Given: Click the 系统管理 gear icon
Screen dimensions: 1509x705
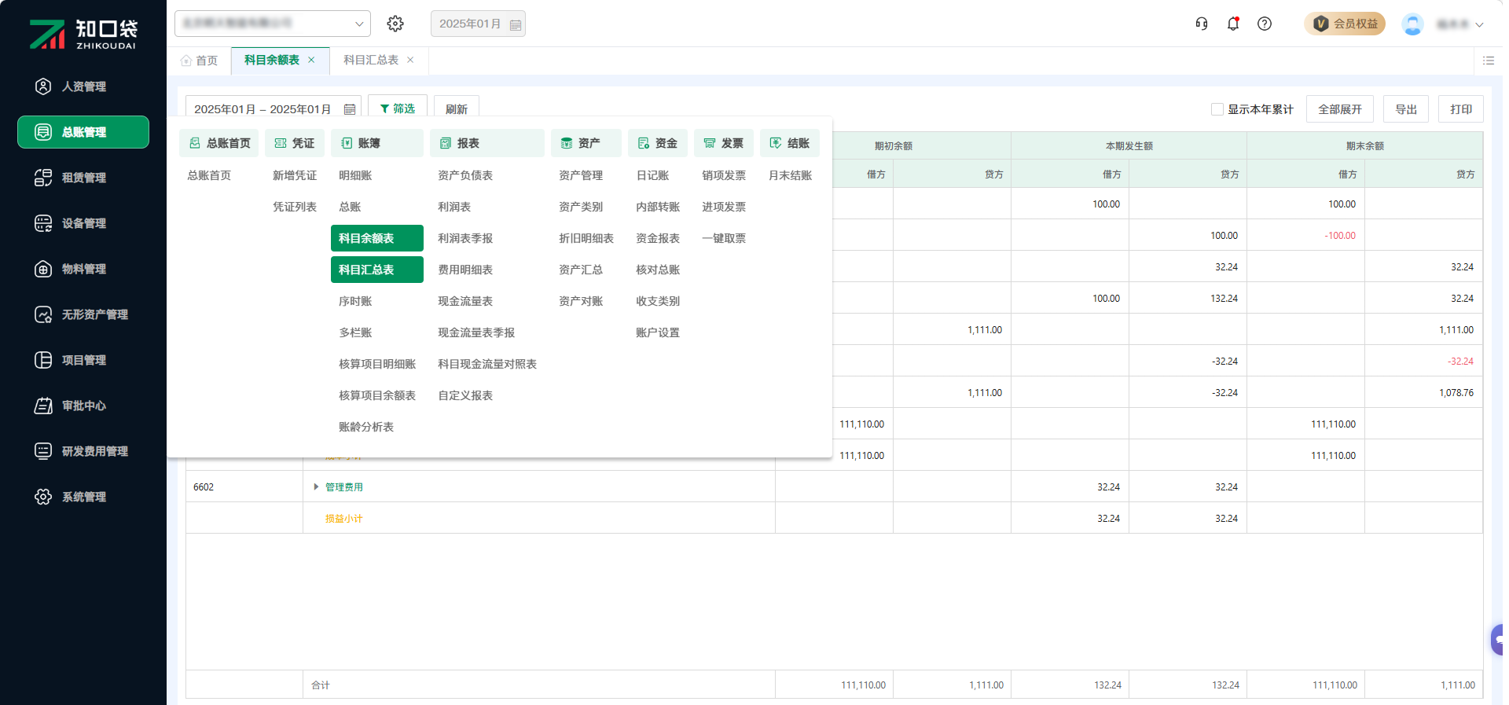Looking at the screenshot, I should 43,497.
